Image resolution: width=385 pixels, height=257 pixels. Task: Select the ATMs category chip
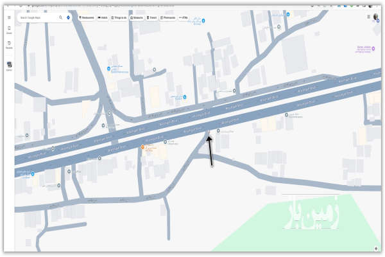[x=184, y=18]
